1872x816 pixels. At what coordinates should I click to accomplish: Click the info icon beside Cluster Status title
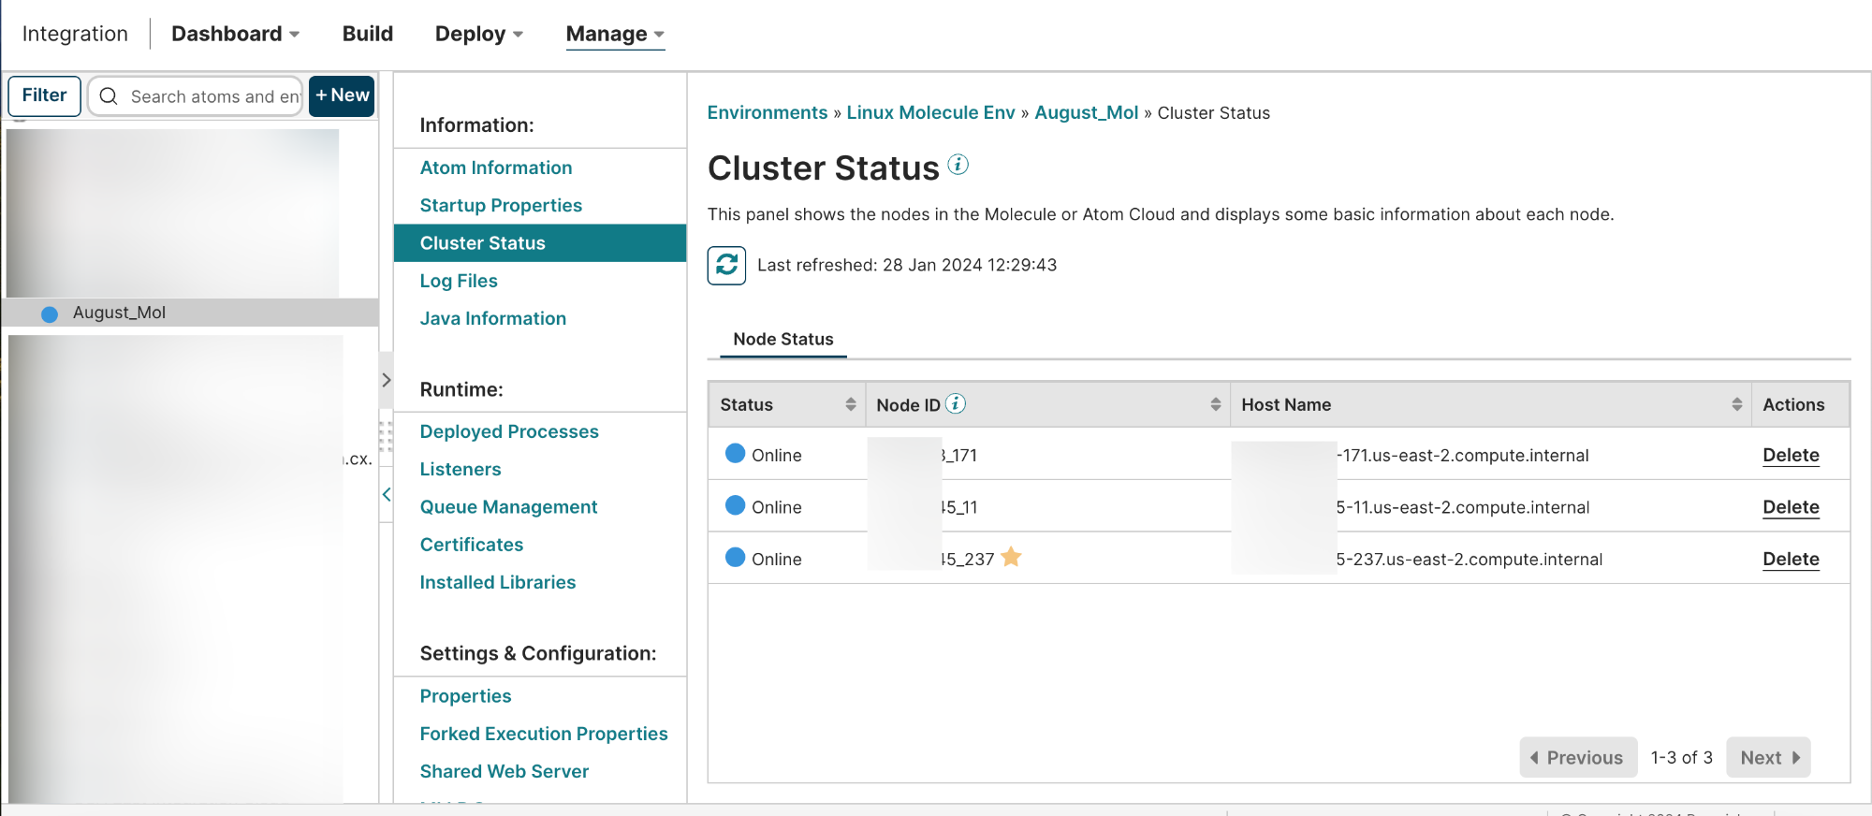coord(958,165)
